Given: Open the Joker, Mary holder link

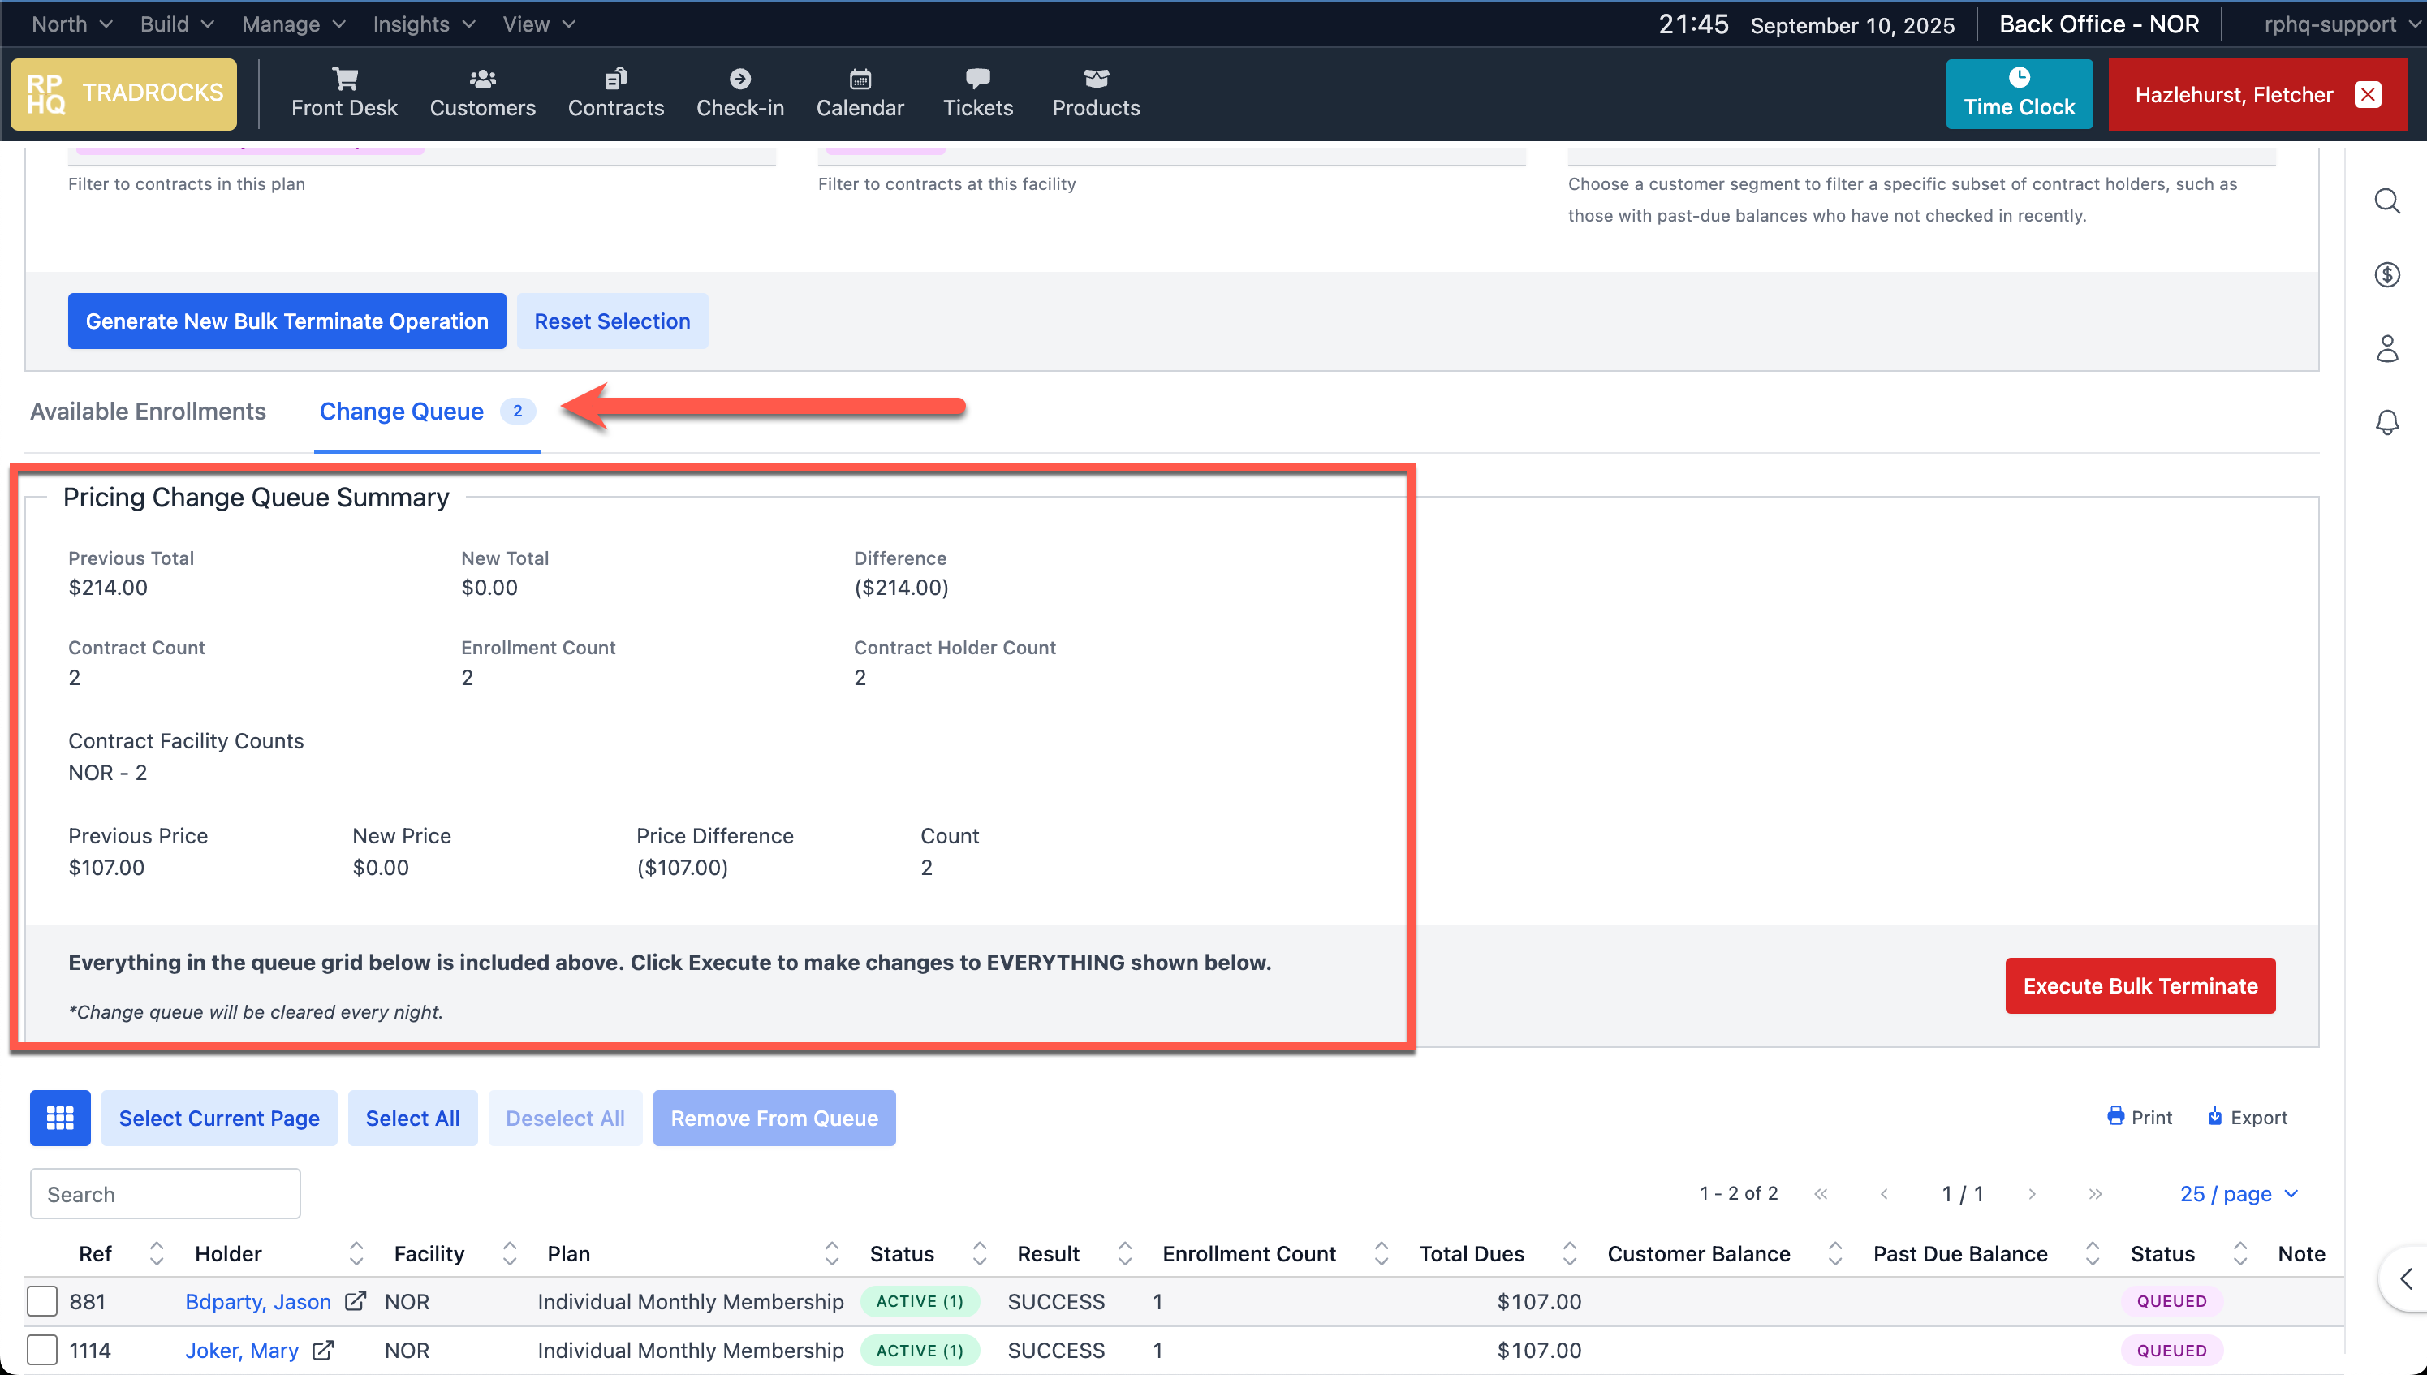Looking at the screenshot, I should (x=242, y=1351).
